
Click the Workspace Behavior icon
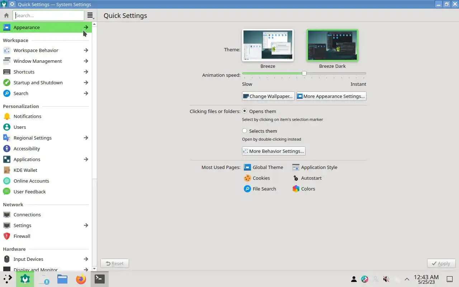(6, 50)
